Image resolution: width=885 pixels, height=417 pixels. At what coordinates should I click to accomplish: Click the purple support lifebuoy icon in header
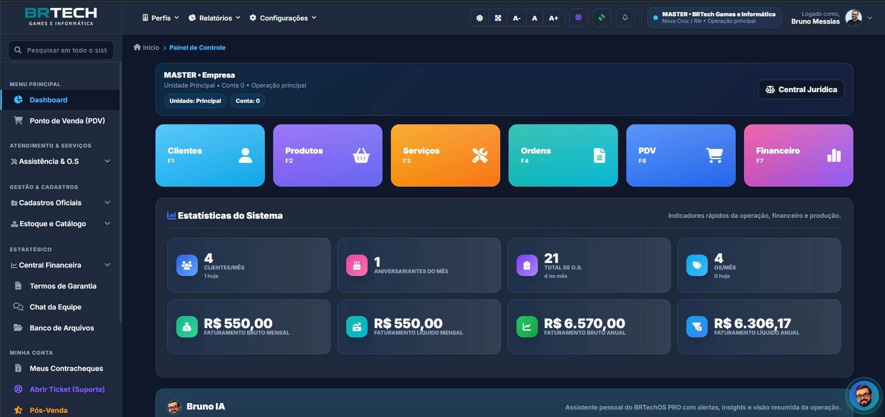(578, 18)
